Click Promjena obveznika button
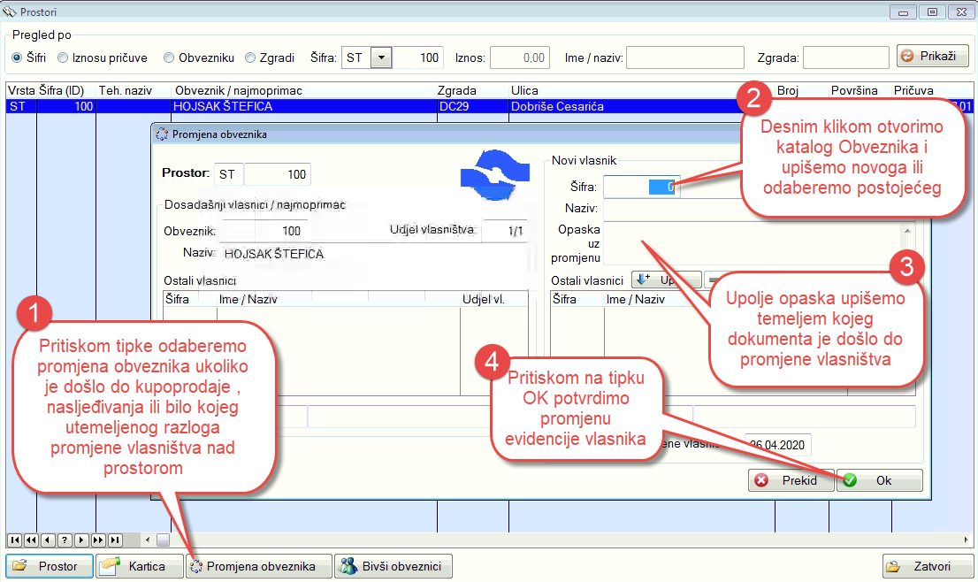The height and width of the screenshot is (582, 978). [258, 566]
